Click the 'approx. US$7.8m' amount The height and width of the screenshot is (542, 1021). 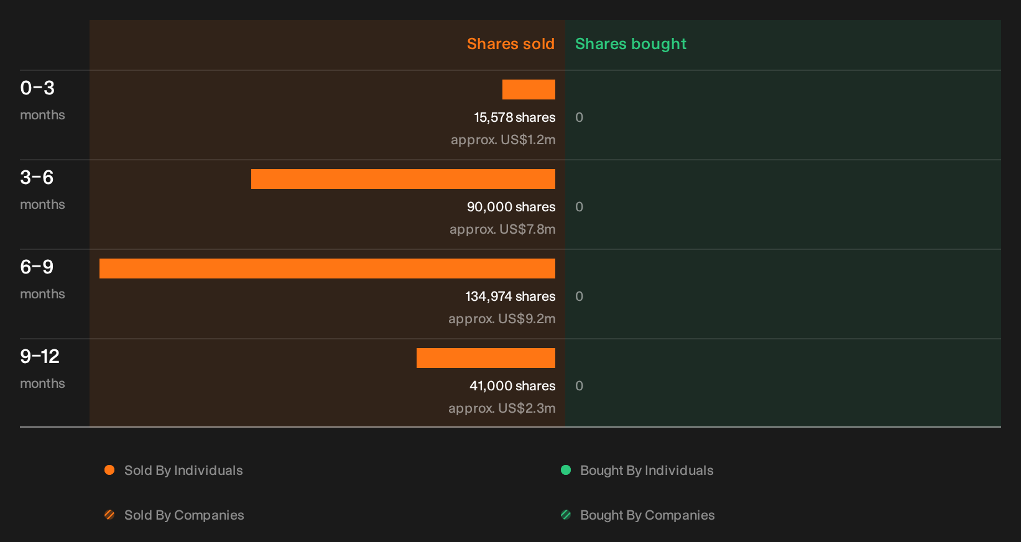pyautogui.click(x=502, y=229)
